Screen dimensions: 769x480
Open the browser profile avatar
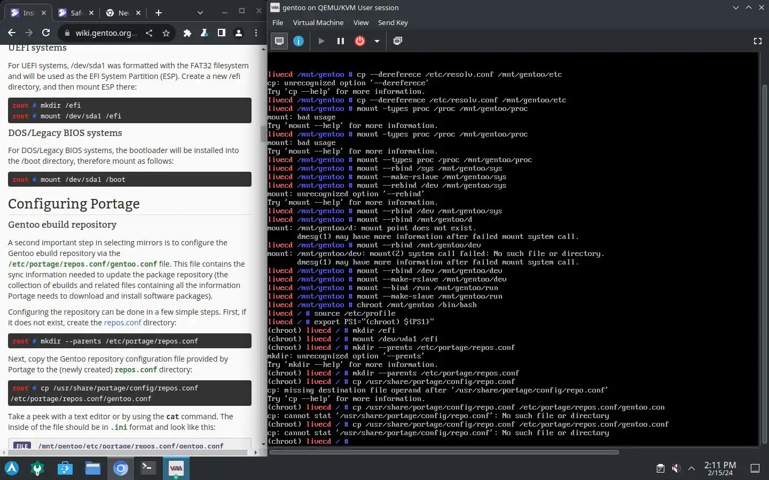click(x=239, y=33)
